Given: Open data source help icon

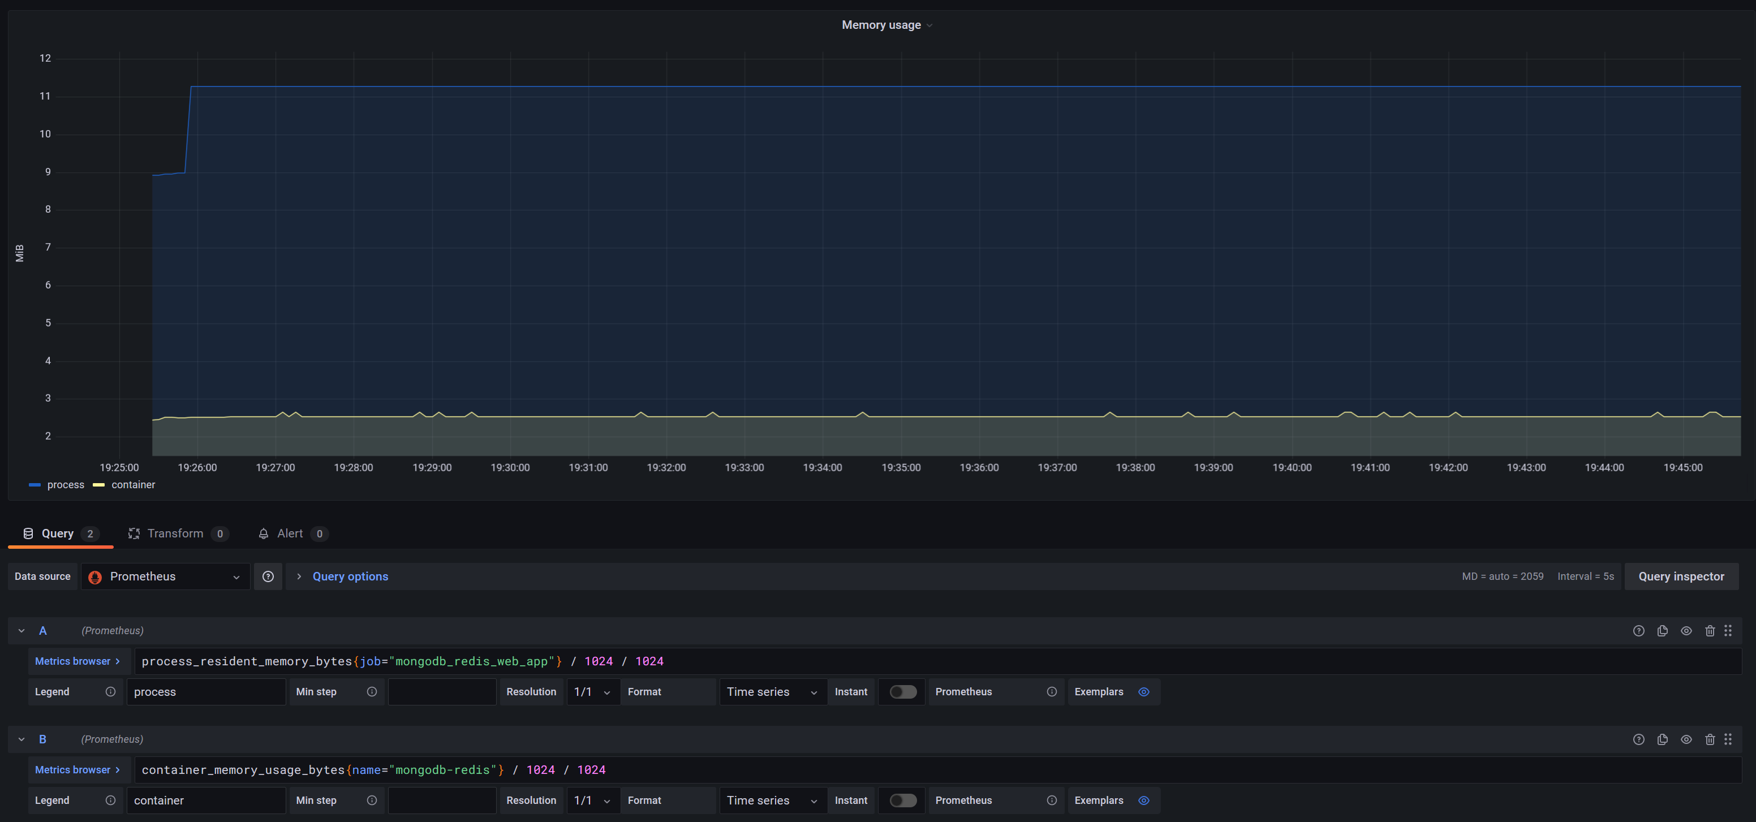Looking at the screenshot, I should (268, 576).
